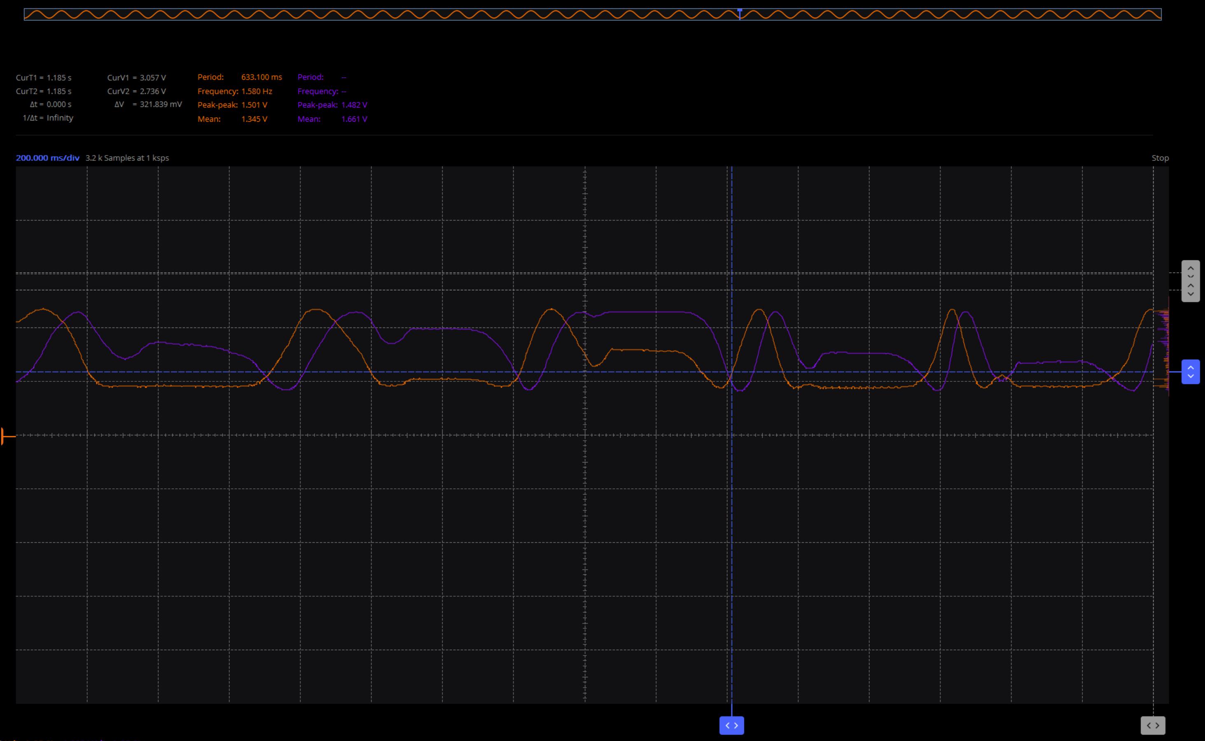Click the waveform overview bar at top
Viewport: 1205px width, 741px height.
coord(593,14)
